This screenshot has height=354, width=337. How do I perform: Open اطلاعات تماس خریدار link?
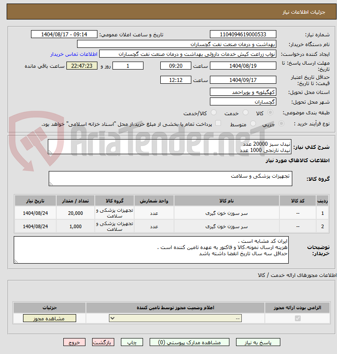tap(74, 54)
